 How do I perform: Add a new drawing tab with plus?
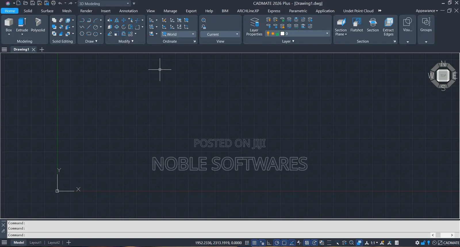(42, 49)
